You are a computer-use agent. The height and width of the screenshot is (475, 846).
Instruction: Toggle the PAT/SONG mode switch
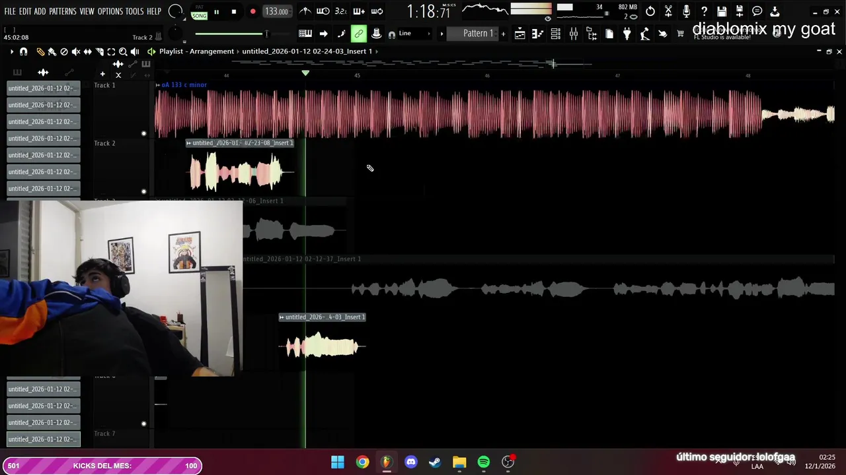[x=199, y=12]
